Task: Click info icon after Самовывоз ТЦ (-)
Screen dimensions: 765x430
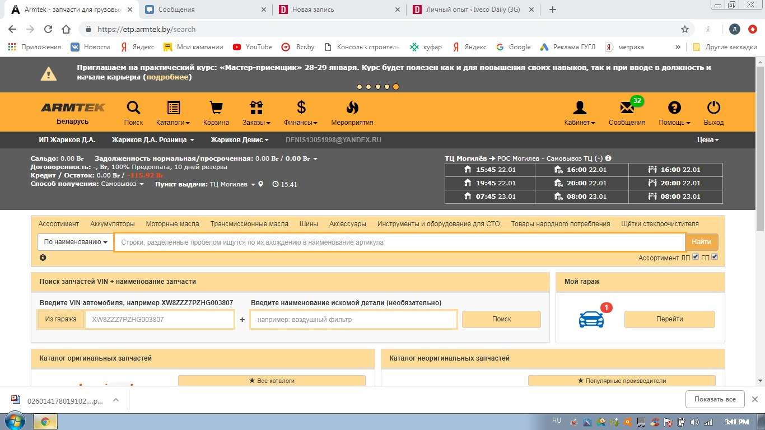Action: tap(608, 158)
